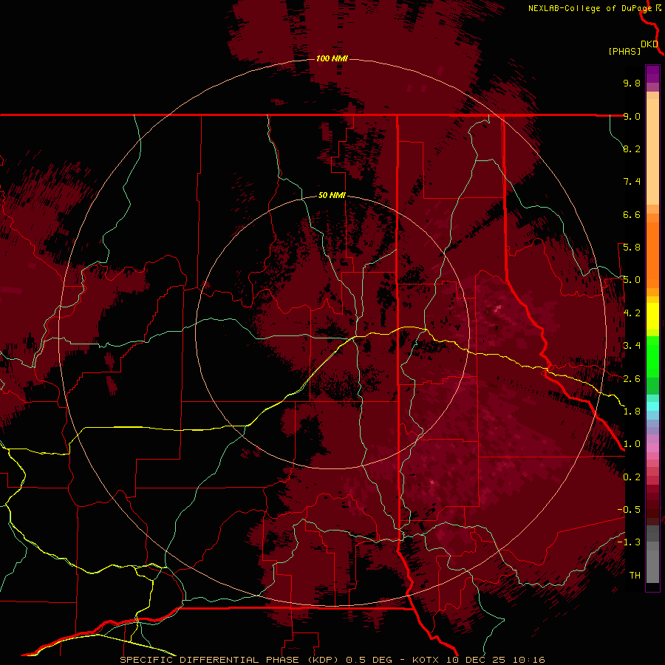Click the 5.8 scale value label
665x665 pixels.
(632, 248)
